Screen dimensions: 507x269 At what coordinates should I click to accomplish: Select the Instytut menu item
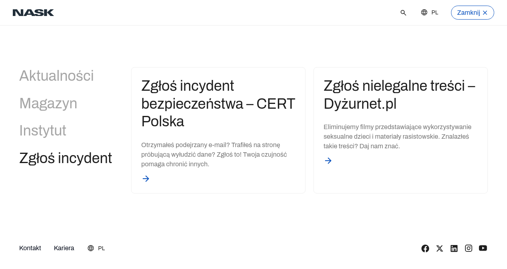(43, 131)
